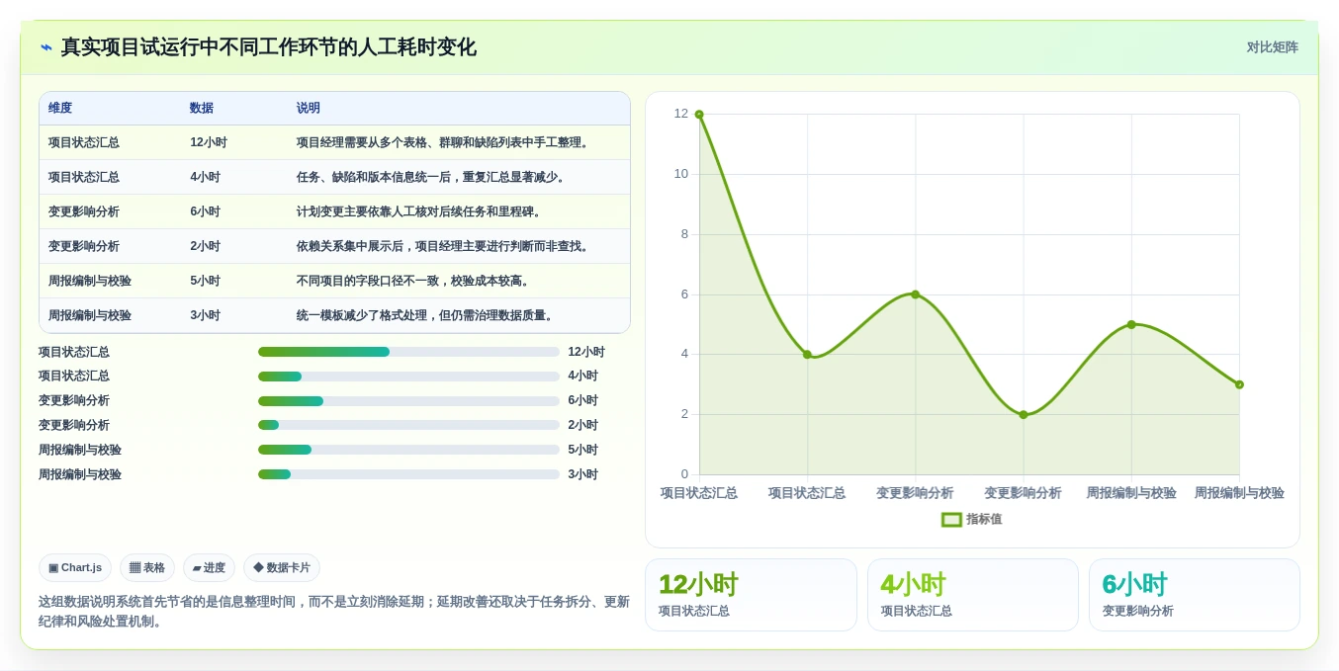The width and height of the screenshot is (1339, 671).
Task: Click the chart point at value 3
Action: (1239, 384)
